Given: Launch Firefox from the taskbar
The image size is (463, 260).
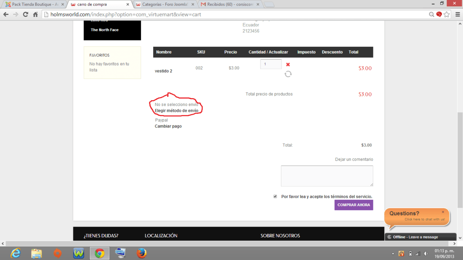Looking at the screenshot, I should coord(141,253).
